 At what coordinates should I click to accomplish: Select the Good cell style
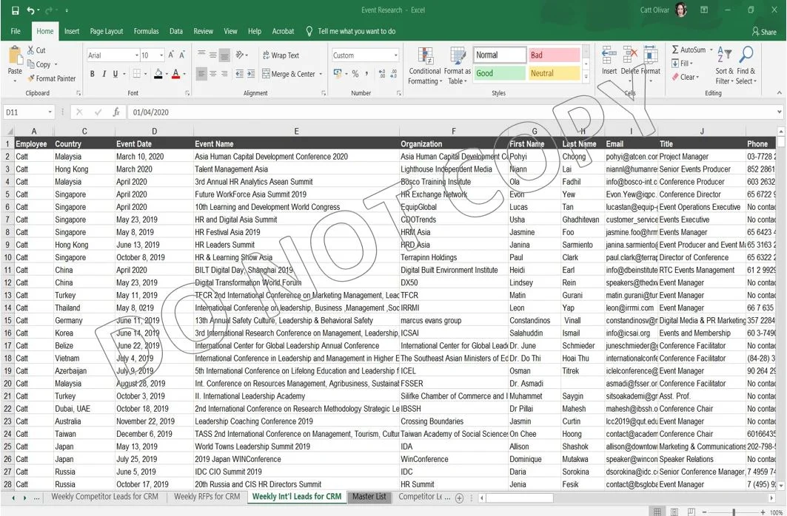pyautogui.click(x=499, y=73)
